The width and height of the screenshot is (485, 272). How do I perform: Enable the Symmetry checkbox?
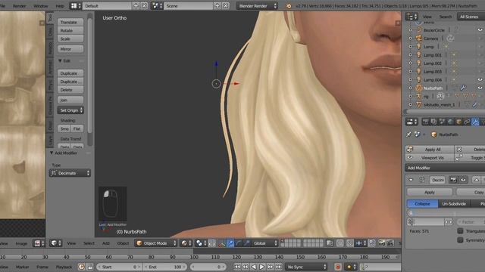tap(460, 240)
